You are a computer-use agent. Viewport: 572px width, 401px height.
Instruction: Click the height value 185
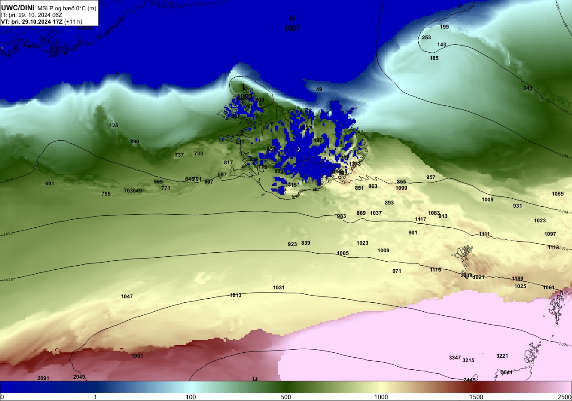(434, 58)
